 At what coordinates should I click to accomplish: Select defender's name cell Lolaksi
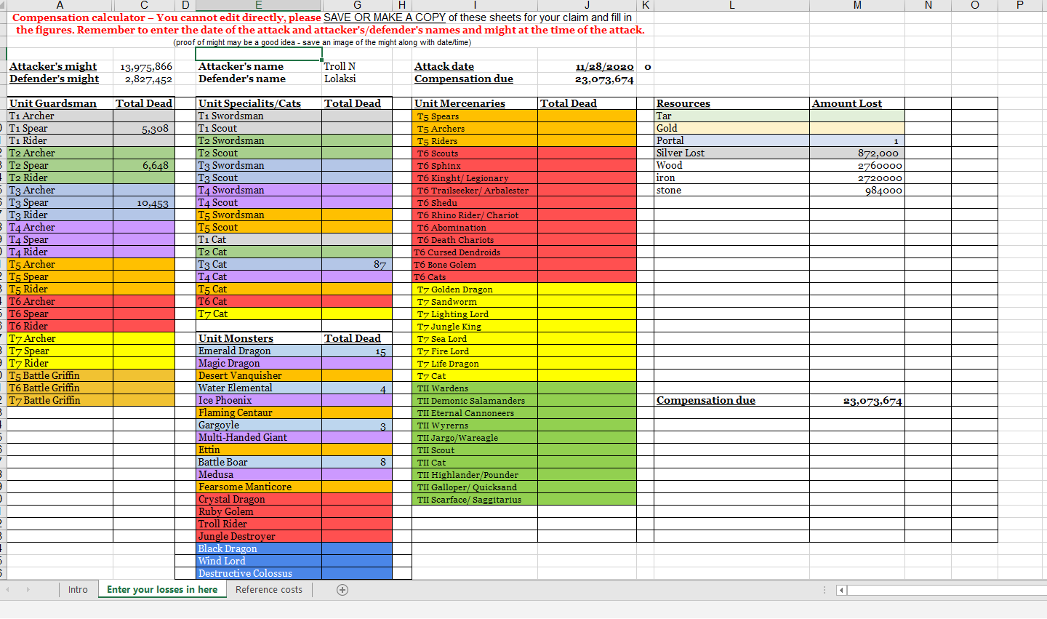tap(358, 79)
